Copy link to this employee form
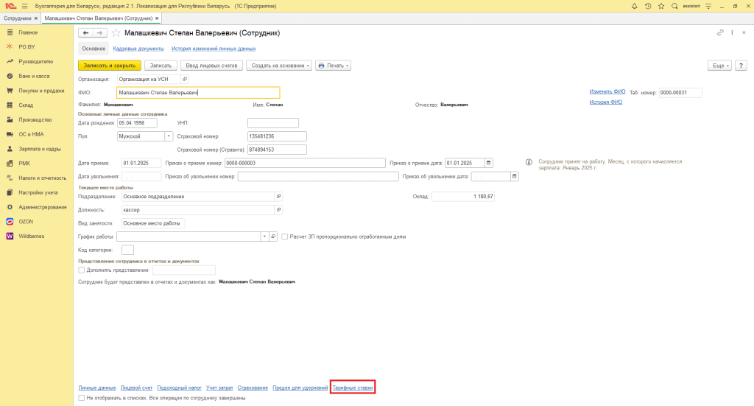The height and width of the screenshot is (406, 754). click(720, 32)
